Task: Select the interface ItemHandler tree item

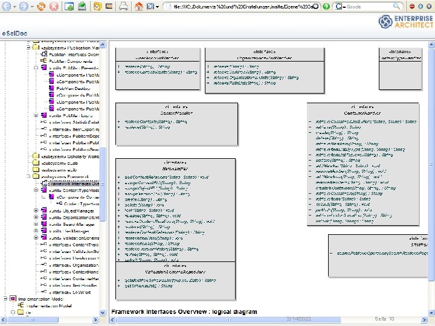Action: click(x=73, y=286)
